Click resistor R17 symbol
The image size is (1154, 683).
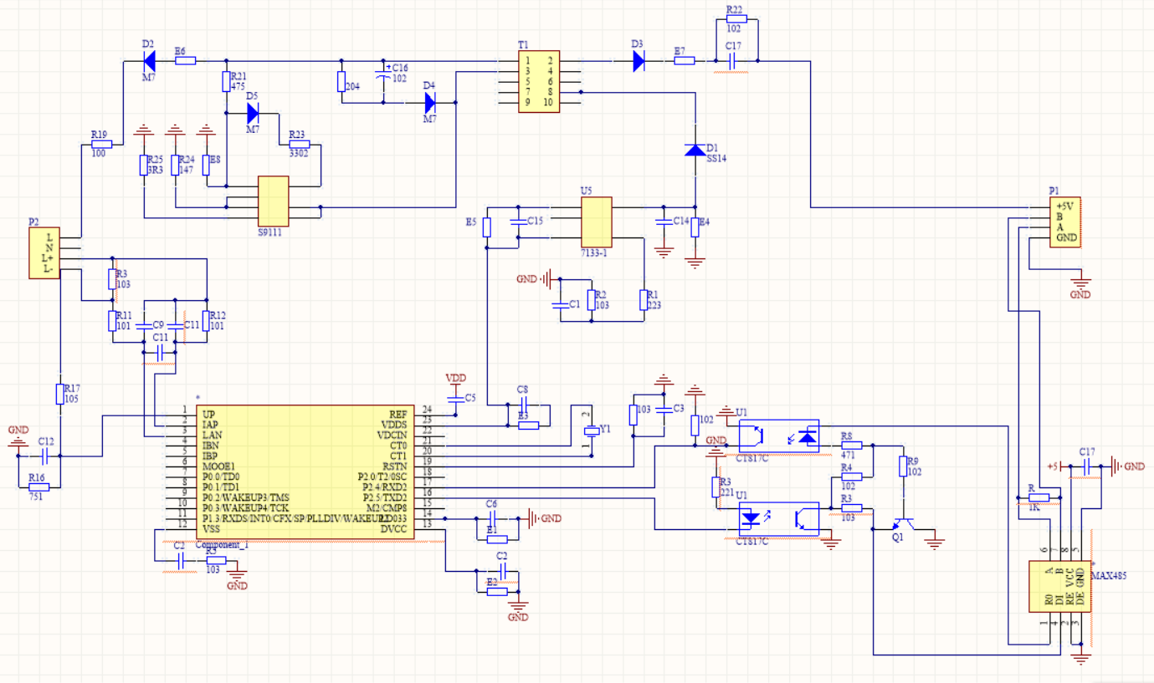tap(59, 395)
